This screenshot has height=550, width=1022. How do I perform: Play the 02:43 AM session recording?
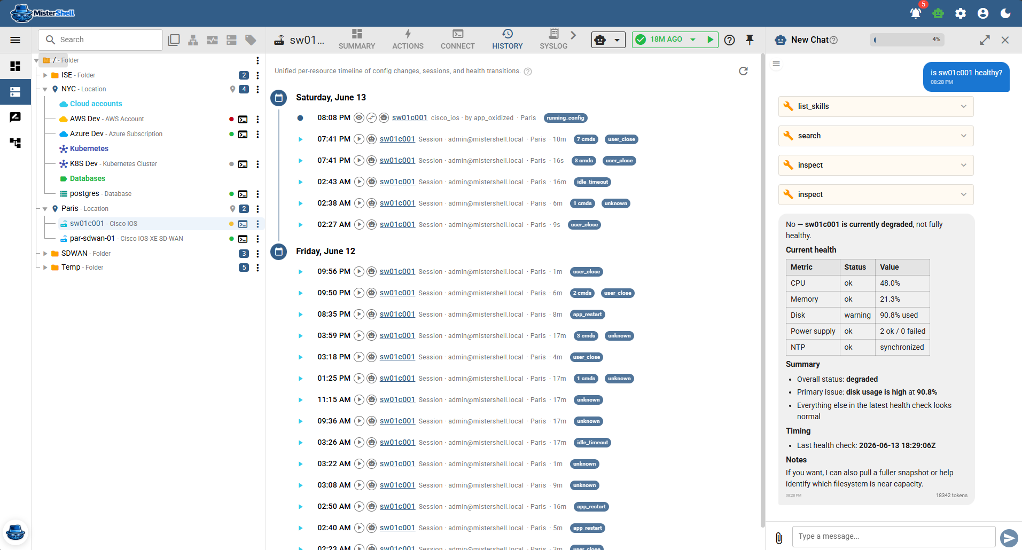(x=359, y=182)
